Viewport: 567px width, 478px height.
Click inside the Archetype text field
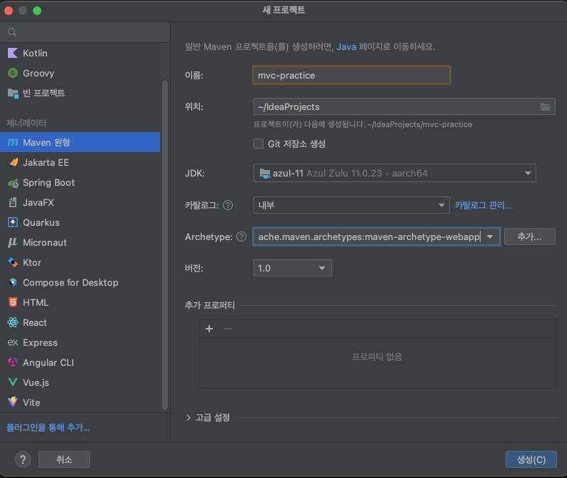(x=369, y=236)
